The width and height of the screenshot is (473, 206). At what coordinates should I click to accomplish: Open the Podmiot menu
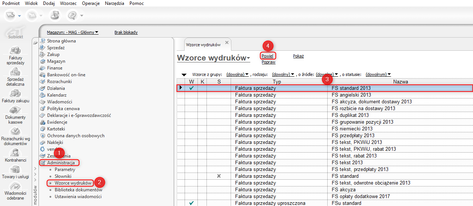(11, 3)
